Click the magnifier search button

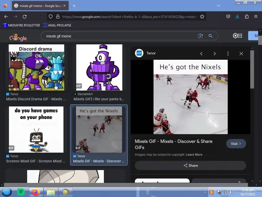pyautogui.click(x=210, y=36)
